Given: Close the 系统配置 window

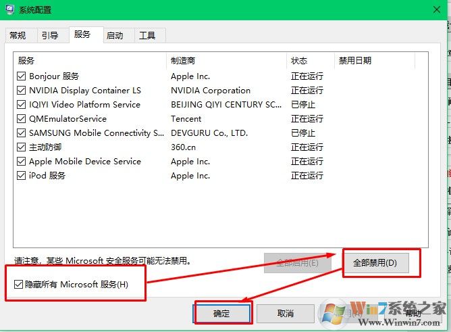Looking at the screenshot, I should point(437,9).
